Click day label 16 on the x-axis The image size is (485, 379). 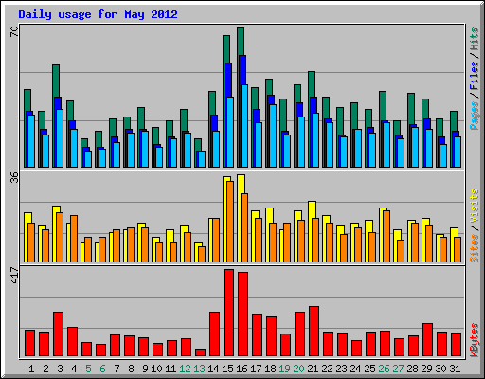pos(242,369)
